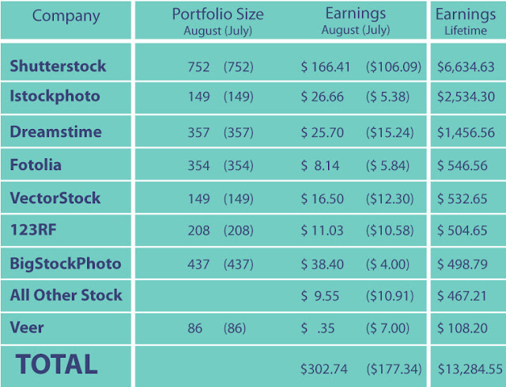Click the Earnings Lifetime header
Viewport: 506px width, 387px height.
[x=466, y=22]
